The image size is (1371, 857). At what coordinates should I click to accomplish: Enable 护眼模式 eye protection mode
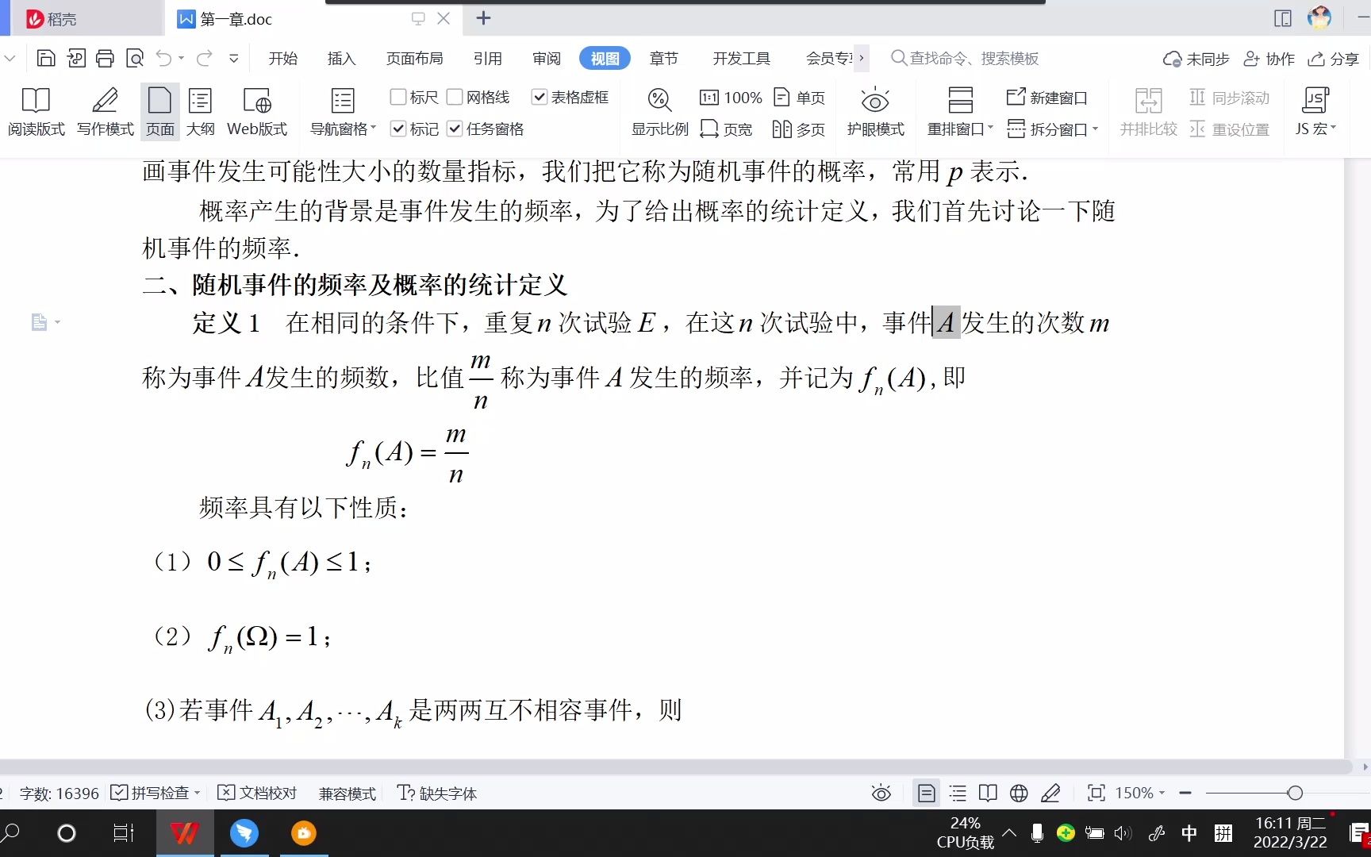pyautogui.click(x=874, y=111)
